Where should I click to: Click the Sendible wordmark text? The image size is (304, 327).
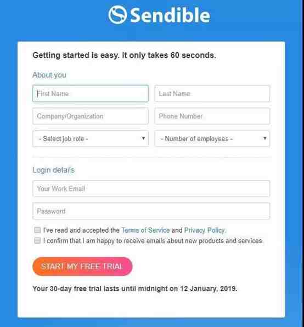170,15
